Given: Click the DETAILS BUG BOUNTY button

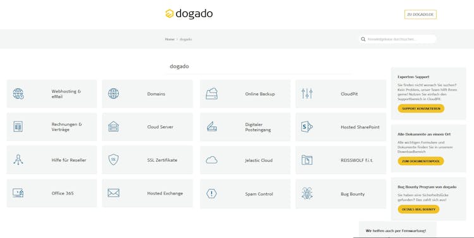Looking at the screenshot, I should pos(418,209).
